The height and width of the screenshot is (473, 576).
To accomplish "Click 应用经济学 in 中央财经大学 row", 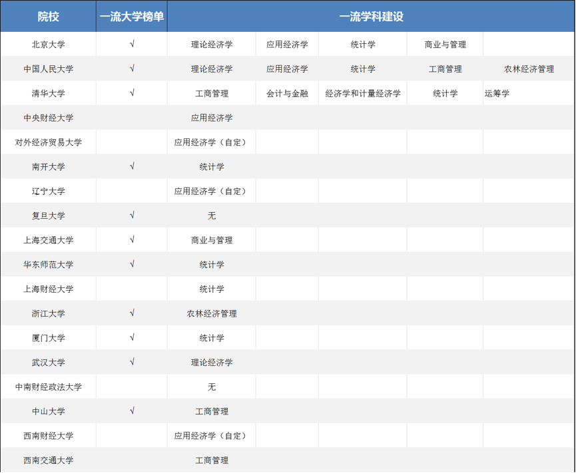I will (212, 118).
